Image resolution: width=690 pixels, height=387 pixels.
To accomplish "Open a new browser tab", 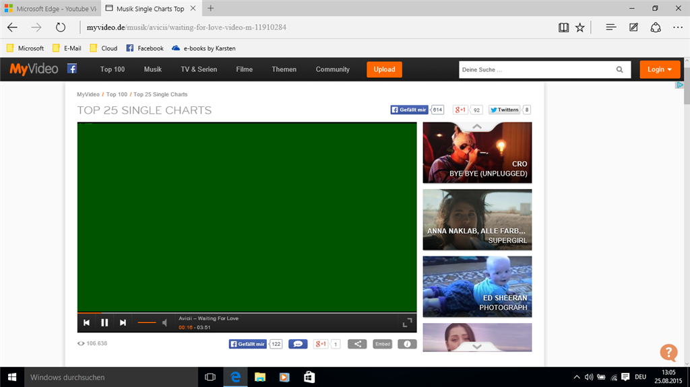I will (x=211, y=8).
